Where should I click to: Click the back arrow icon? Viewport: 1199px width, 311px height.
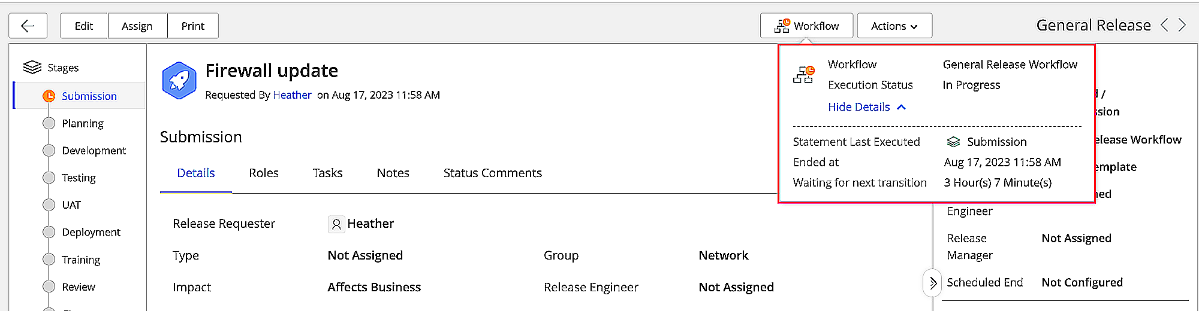click(x=28, y=26)
